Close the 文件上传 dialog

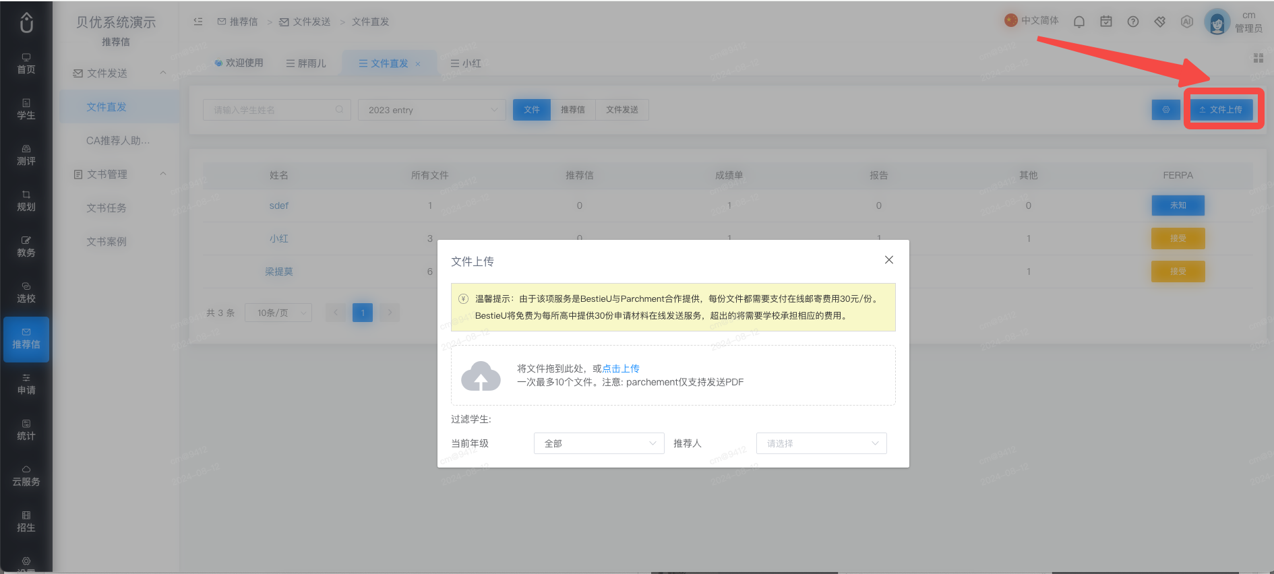[x=889, y=260]
